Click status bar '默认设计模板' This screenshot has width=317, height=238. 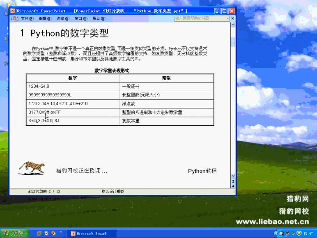(113, 191)
